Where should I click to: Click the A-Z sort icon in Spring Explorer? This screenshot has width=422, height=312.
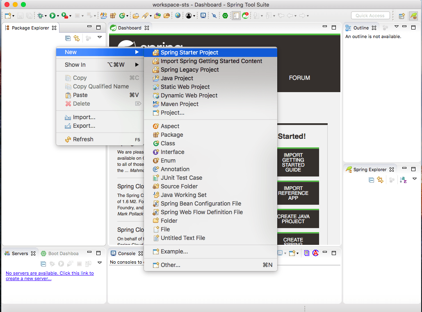[403, 180]
